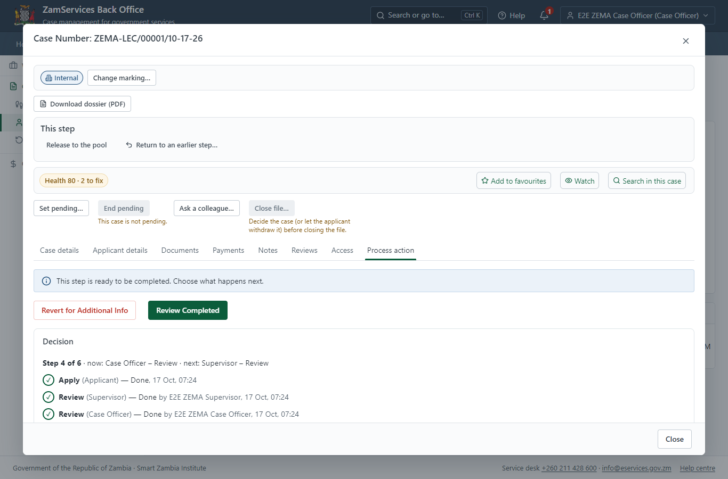
Task: Switch to Case details tab
Action: click(x=59, y=250)
